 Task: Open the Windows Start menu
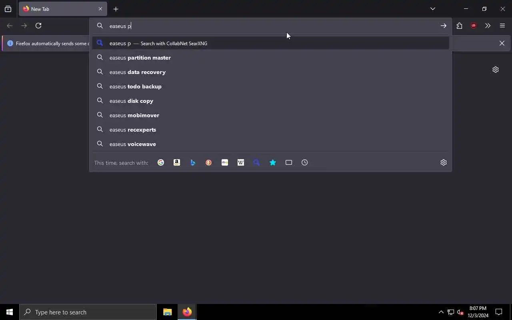coord(10,312)
